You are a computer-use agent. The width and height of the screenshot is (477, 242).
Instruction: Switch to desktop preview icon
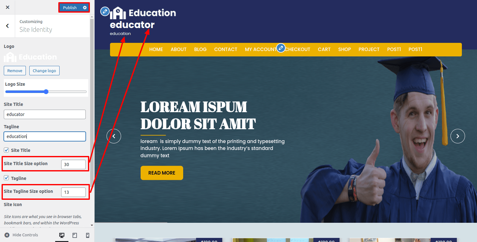click(62, 235)
